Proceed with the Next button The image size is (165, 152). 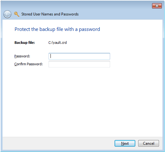tap(125, 143)
